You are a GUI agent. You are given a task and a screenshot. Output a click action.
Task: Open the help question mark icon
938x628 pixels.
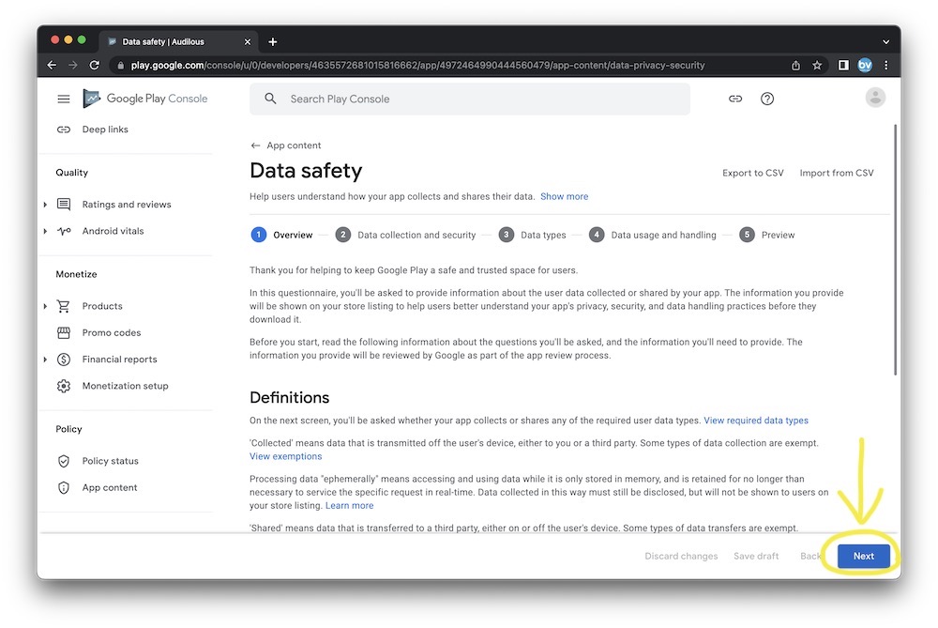pos(767,99)
